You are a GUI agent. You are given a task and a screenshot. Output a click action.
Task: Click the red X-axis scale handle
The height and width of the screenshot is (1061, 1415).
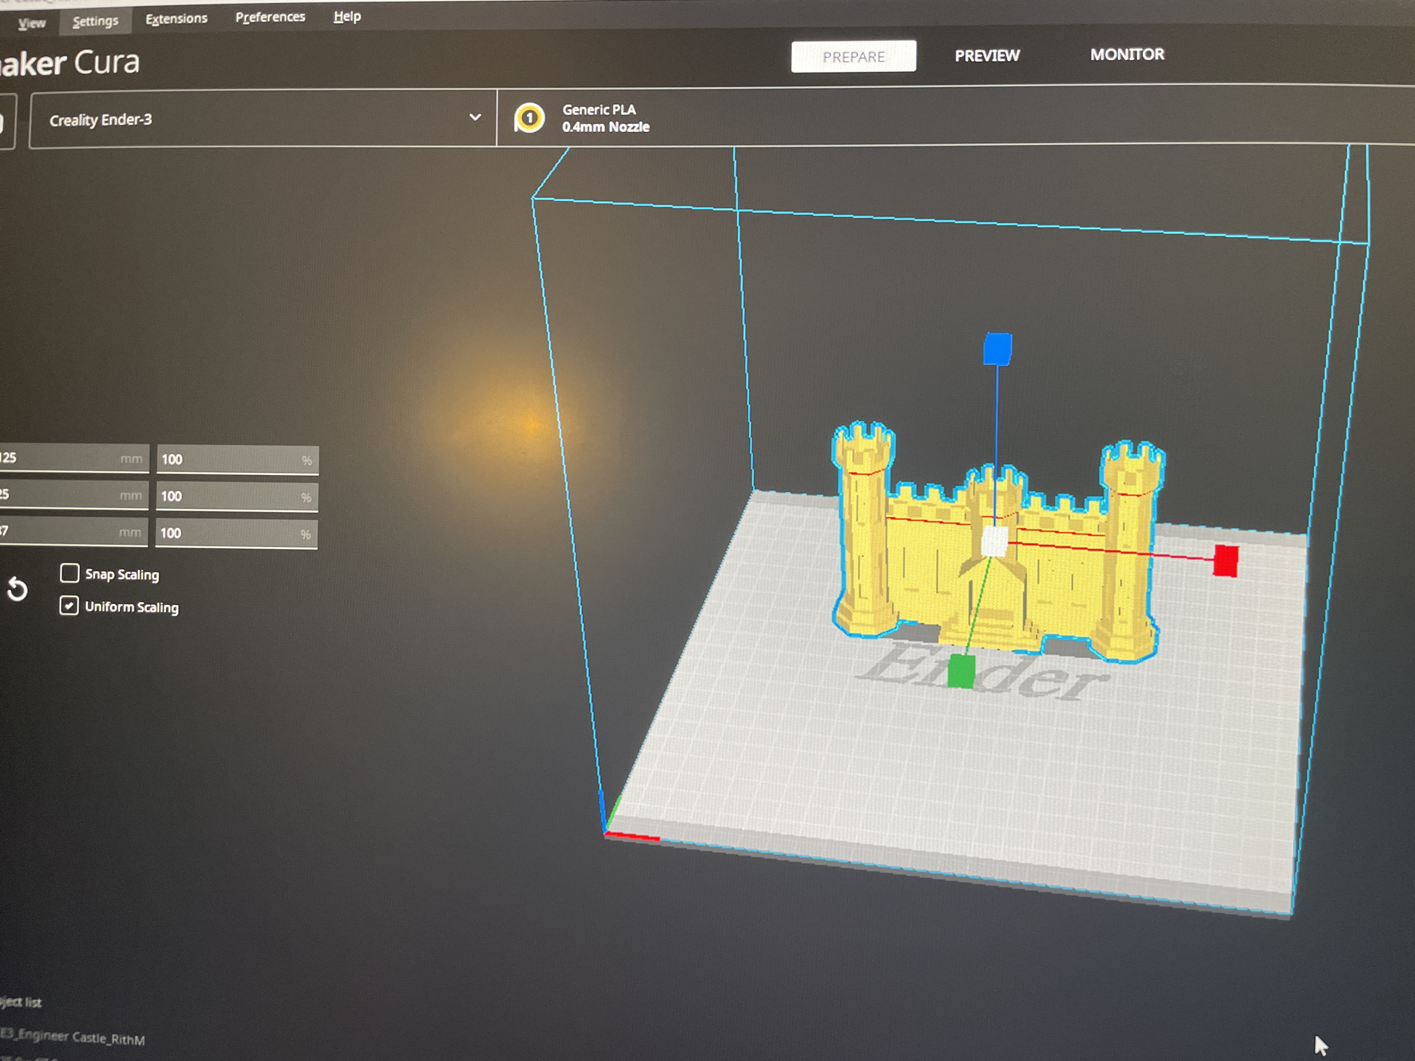(x=1225, y=560)
